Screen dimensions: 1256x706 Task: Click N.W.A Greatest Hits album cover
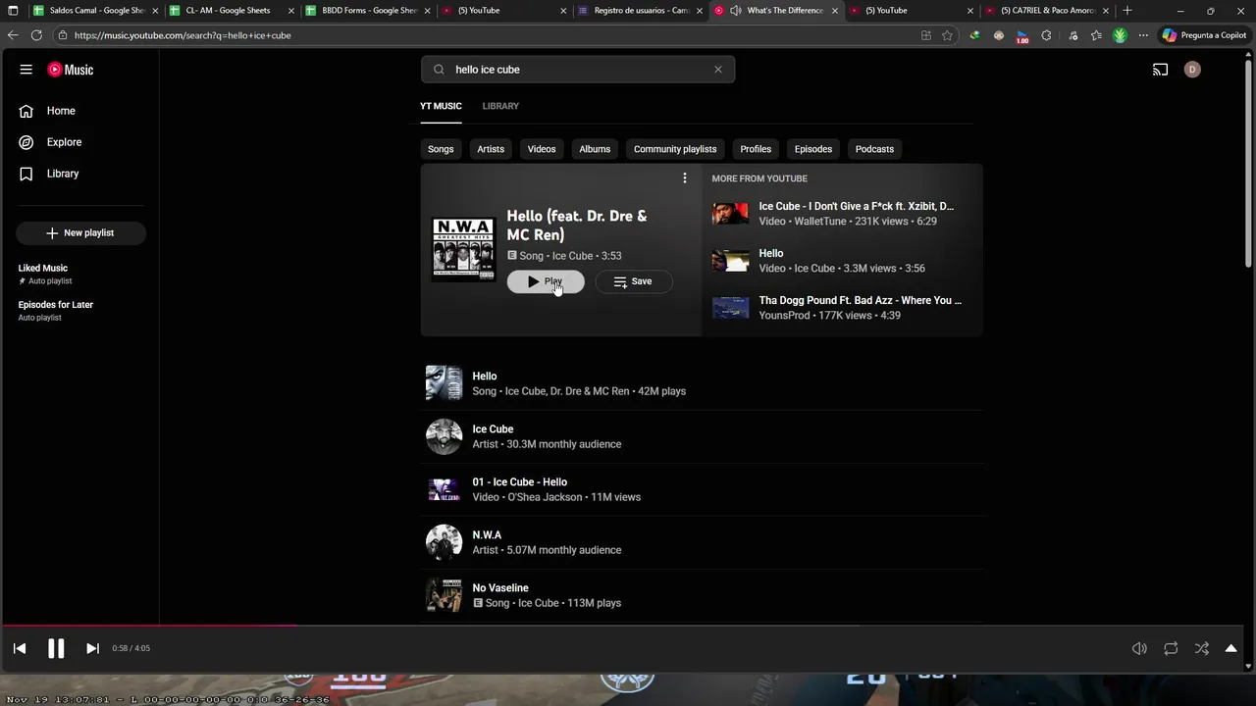[464, 250]
